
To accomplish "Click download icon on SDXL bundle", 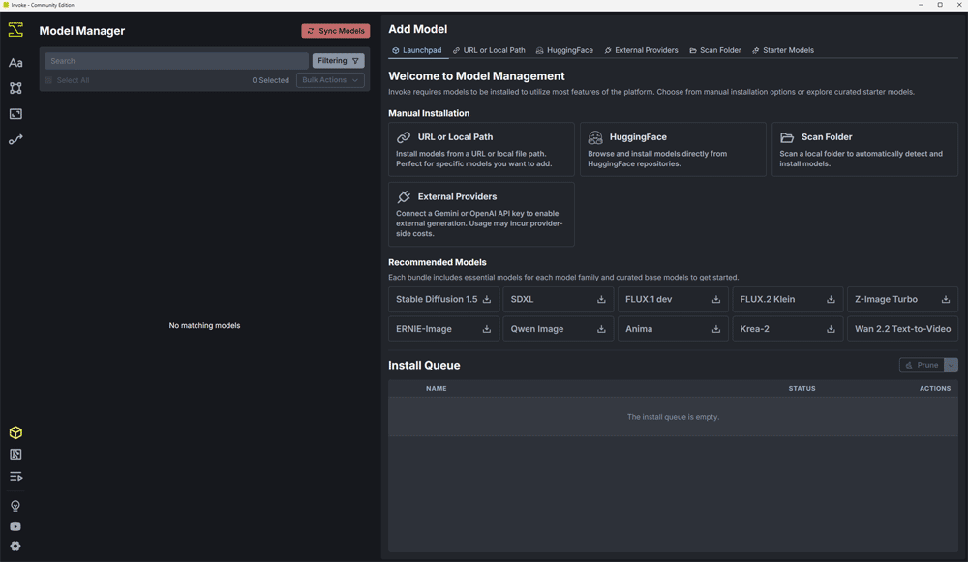I will click(x=601, y=299).
